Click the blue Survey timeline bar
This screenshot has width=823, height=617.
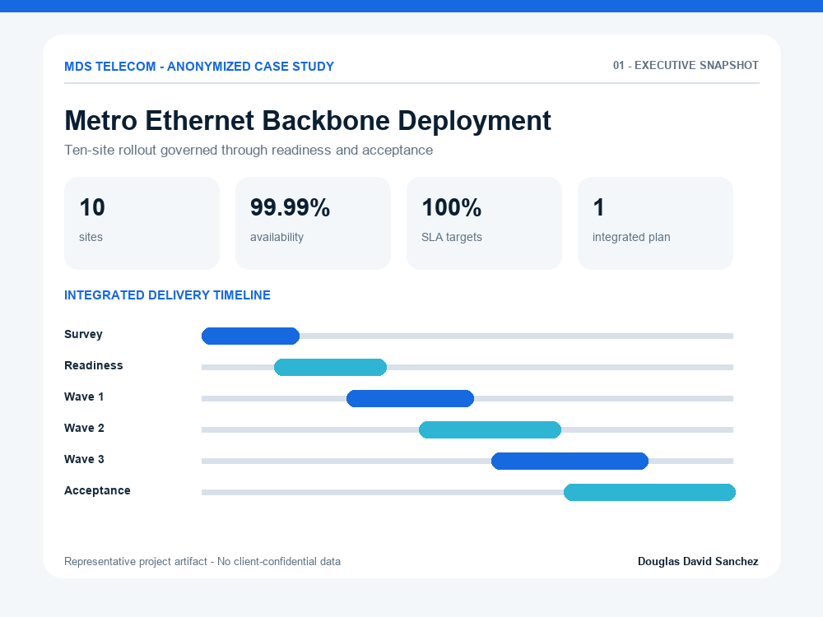click(x=250, y=336)
